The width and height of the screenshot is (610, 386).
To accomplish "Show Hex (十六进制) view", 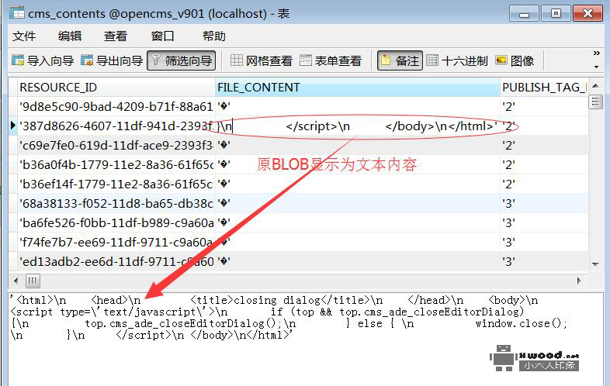I will [456, 60].
